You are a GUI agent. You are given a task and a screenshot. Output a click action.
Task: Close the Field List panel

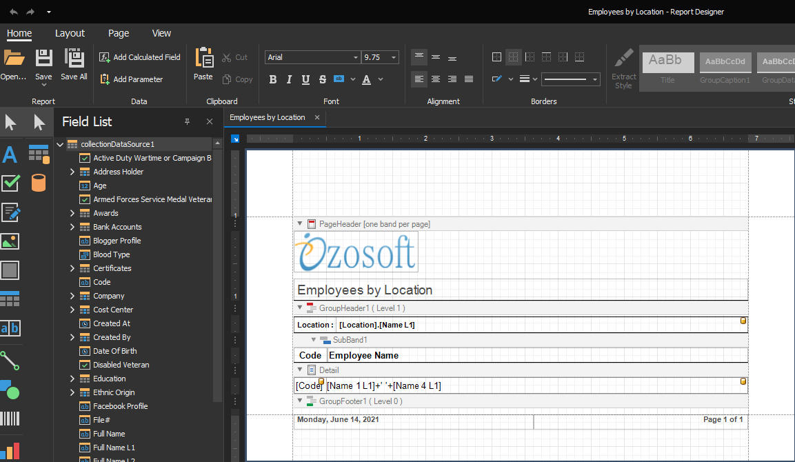click(210, 122)
